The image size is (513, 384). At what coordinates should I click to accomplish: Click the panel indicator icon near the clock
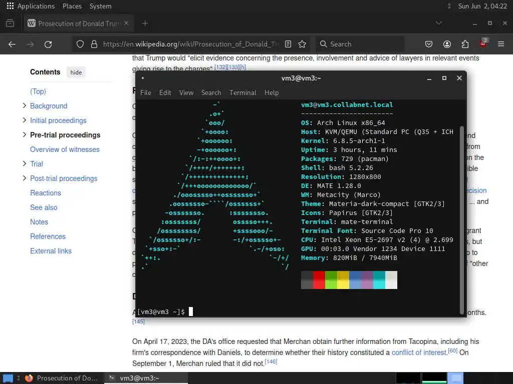point(449,6)
